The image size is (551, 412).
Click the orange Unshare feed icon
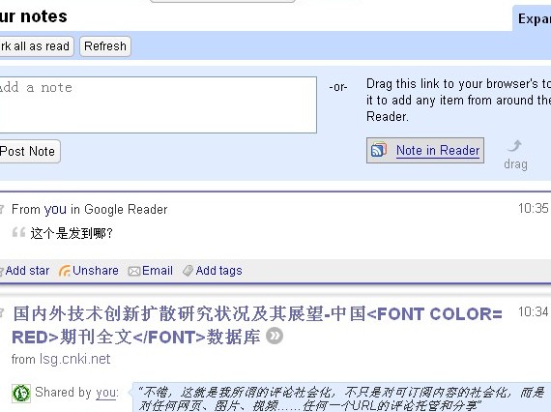[65, 271]
